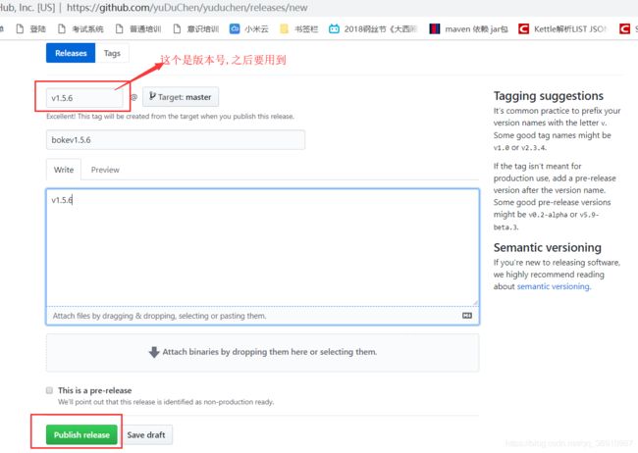Open the 普通培训 bookmark
The width and height of the screenshot is (638, 453).
pos(138,28)
